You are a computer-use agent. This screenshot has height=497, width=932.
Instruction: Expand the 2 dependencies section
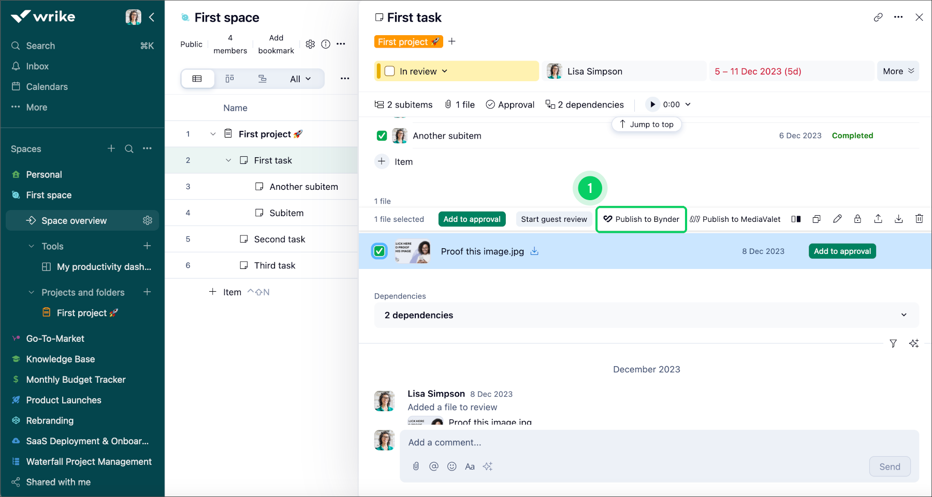[904, 315]
